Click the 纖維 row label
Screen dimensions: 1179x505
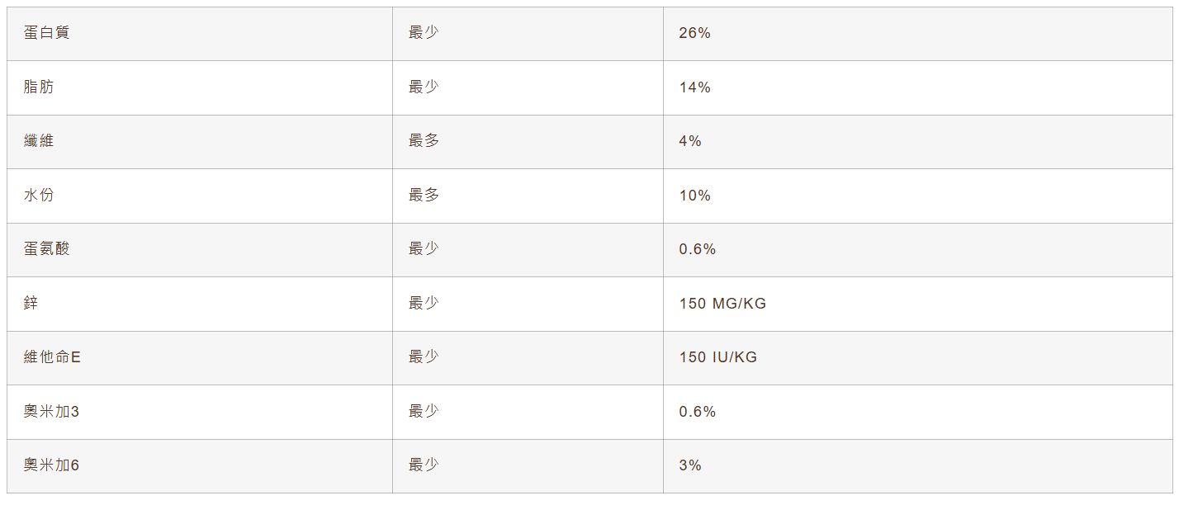click(x=39, y=141)
